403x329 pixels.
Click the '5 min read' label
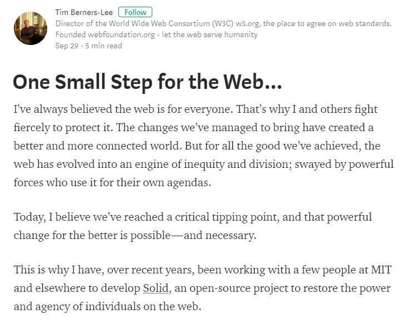tap(103, 46)
